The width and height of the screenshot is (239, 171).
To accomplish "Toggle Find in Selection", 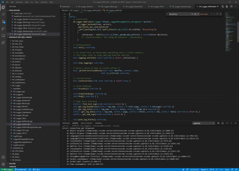I will [217, 14].
